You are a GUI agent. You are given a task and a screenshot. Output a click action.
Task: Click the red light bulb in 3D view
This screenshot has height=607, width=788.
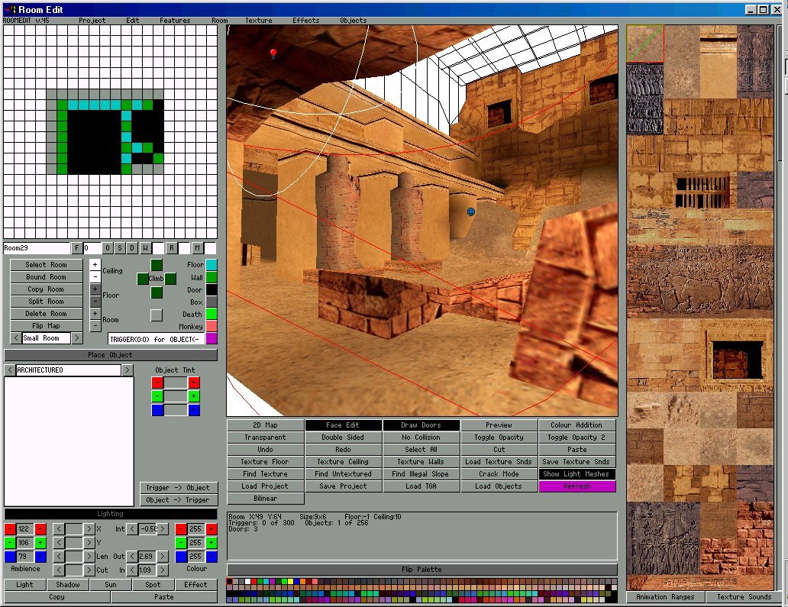(273, 53)
